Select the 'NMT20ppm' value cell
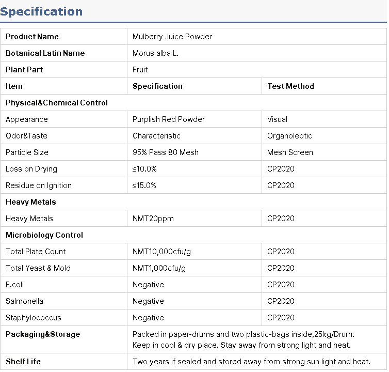Image resolution: width=389 pixels, height=372 pixels. point(194,219)
